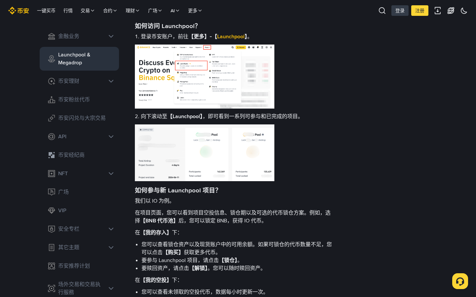Click the 币安闪兑与大宗交易 sidebar icon
This screenshot has height=297, width=476.
52,118
